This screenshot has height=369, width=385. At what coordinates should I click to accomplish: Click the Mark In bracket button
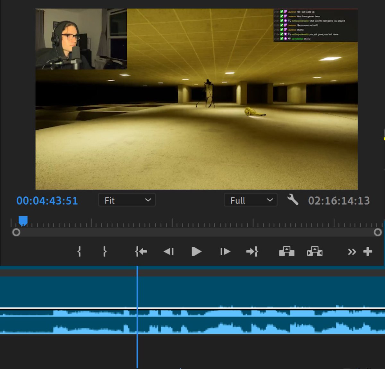[x=79, y=252]
